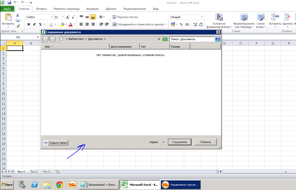Click Скрыть папки button
296x190 pixels.
(56, 143)
